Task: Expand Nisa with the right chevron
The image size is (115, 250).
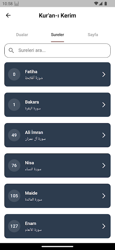Action: coord(104,166)
